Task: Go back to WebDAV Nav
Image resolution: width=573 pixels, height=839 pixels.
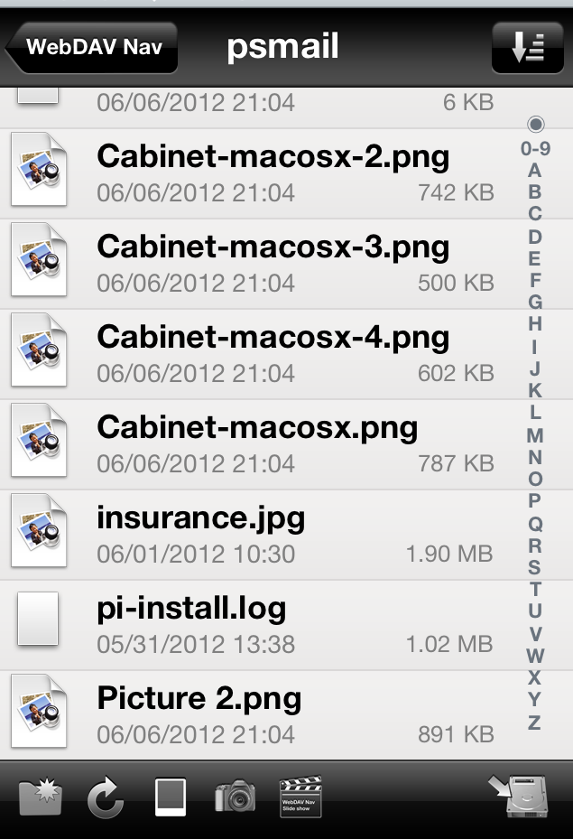Action: coord(92,48)
